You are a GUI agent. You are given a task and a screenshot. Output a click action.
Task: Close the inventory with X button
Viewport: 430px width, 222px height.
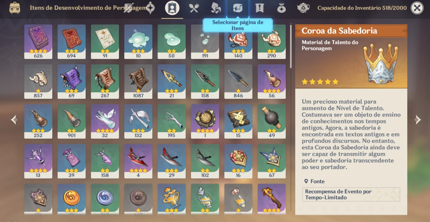417,8
